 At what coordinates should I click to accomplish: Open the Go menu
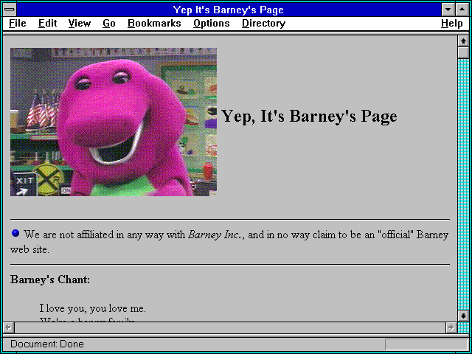pyautogui.click(x=109, y=24)
